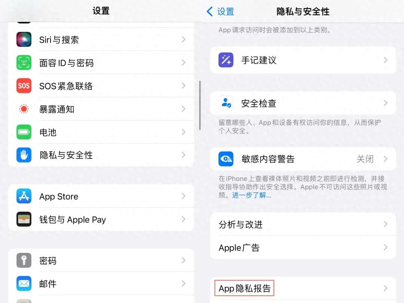Open 敏感内容警告 关闭 setting value

[365, 159]
